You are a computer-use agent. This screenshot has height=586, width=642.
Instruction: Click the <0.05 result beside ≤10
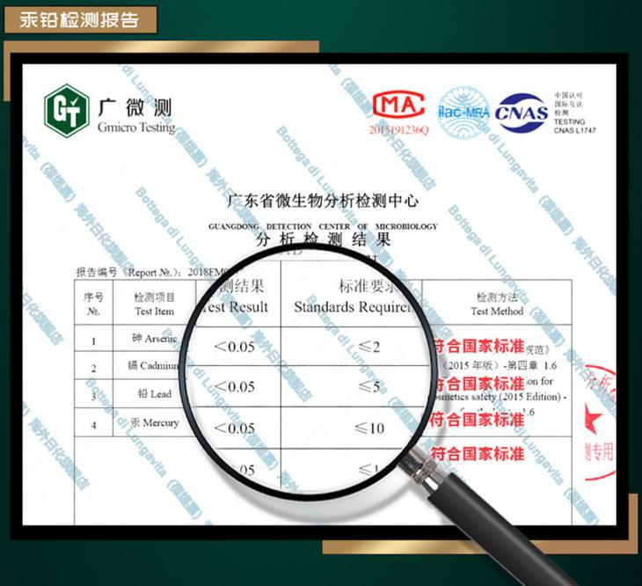[x=235, y=429]
